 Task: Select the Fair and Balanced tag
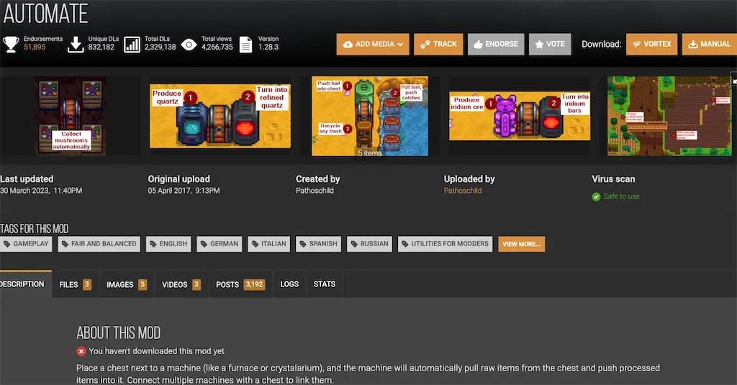click(x=99, y=244)
